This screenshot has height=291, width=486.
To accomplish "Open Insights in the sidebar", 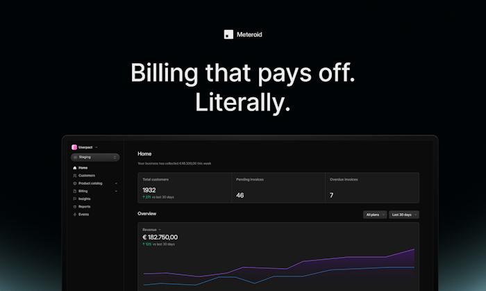I will pos(84,199).
